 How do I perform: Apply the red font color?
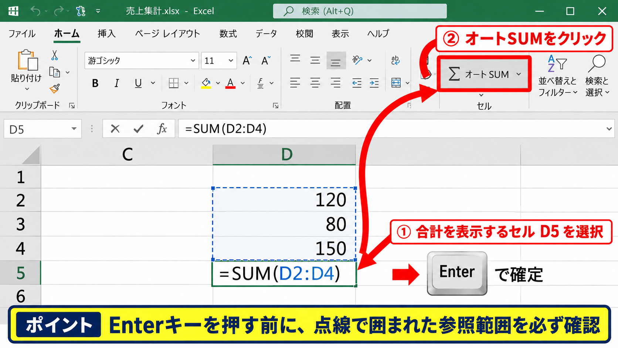231,83
